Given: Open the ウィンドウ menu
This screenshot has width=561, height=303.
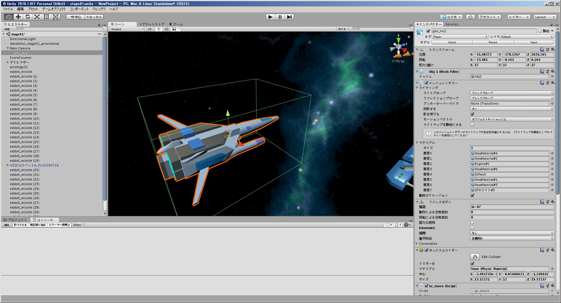Looking at the screenshot, I should [99, 9].
